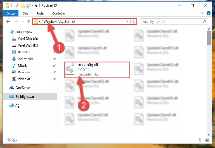This screenshot has width=215, height=148.
Task: Select Bu bilgisayar in navigation pane
Action: coord(30,97)
